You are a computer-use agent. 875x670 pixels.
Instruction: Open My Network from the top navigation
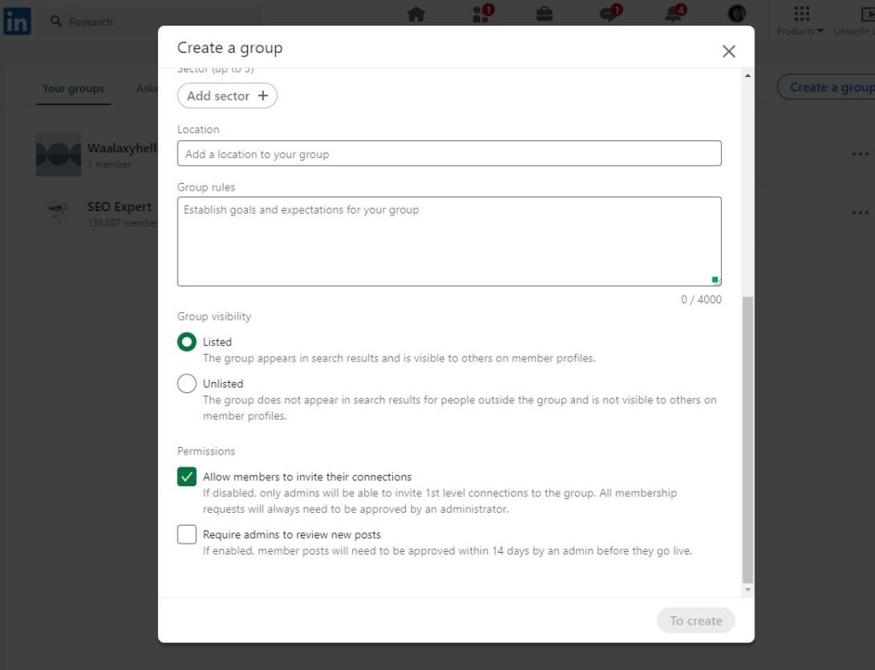[480, 15]
